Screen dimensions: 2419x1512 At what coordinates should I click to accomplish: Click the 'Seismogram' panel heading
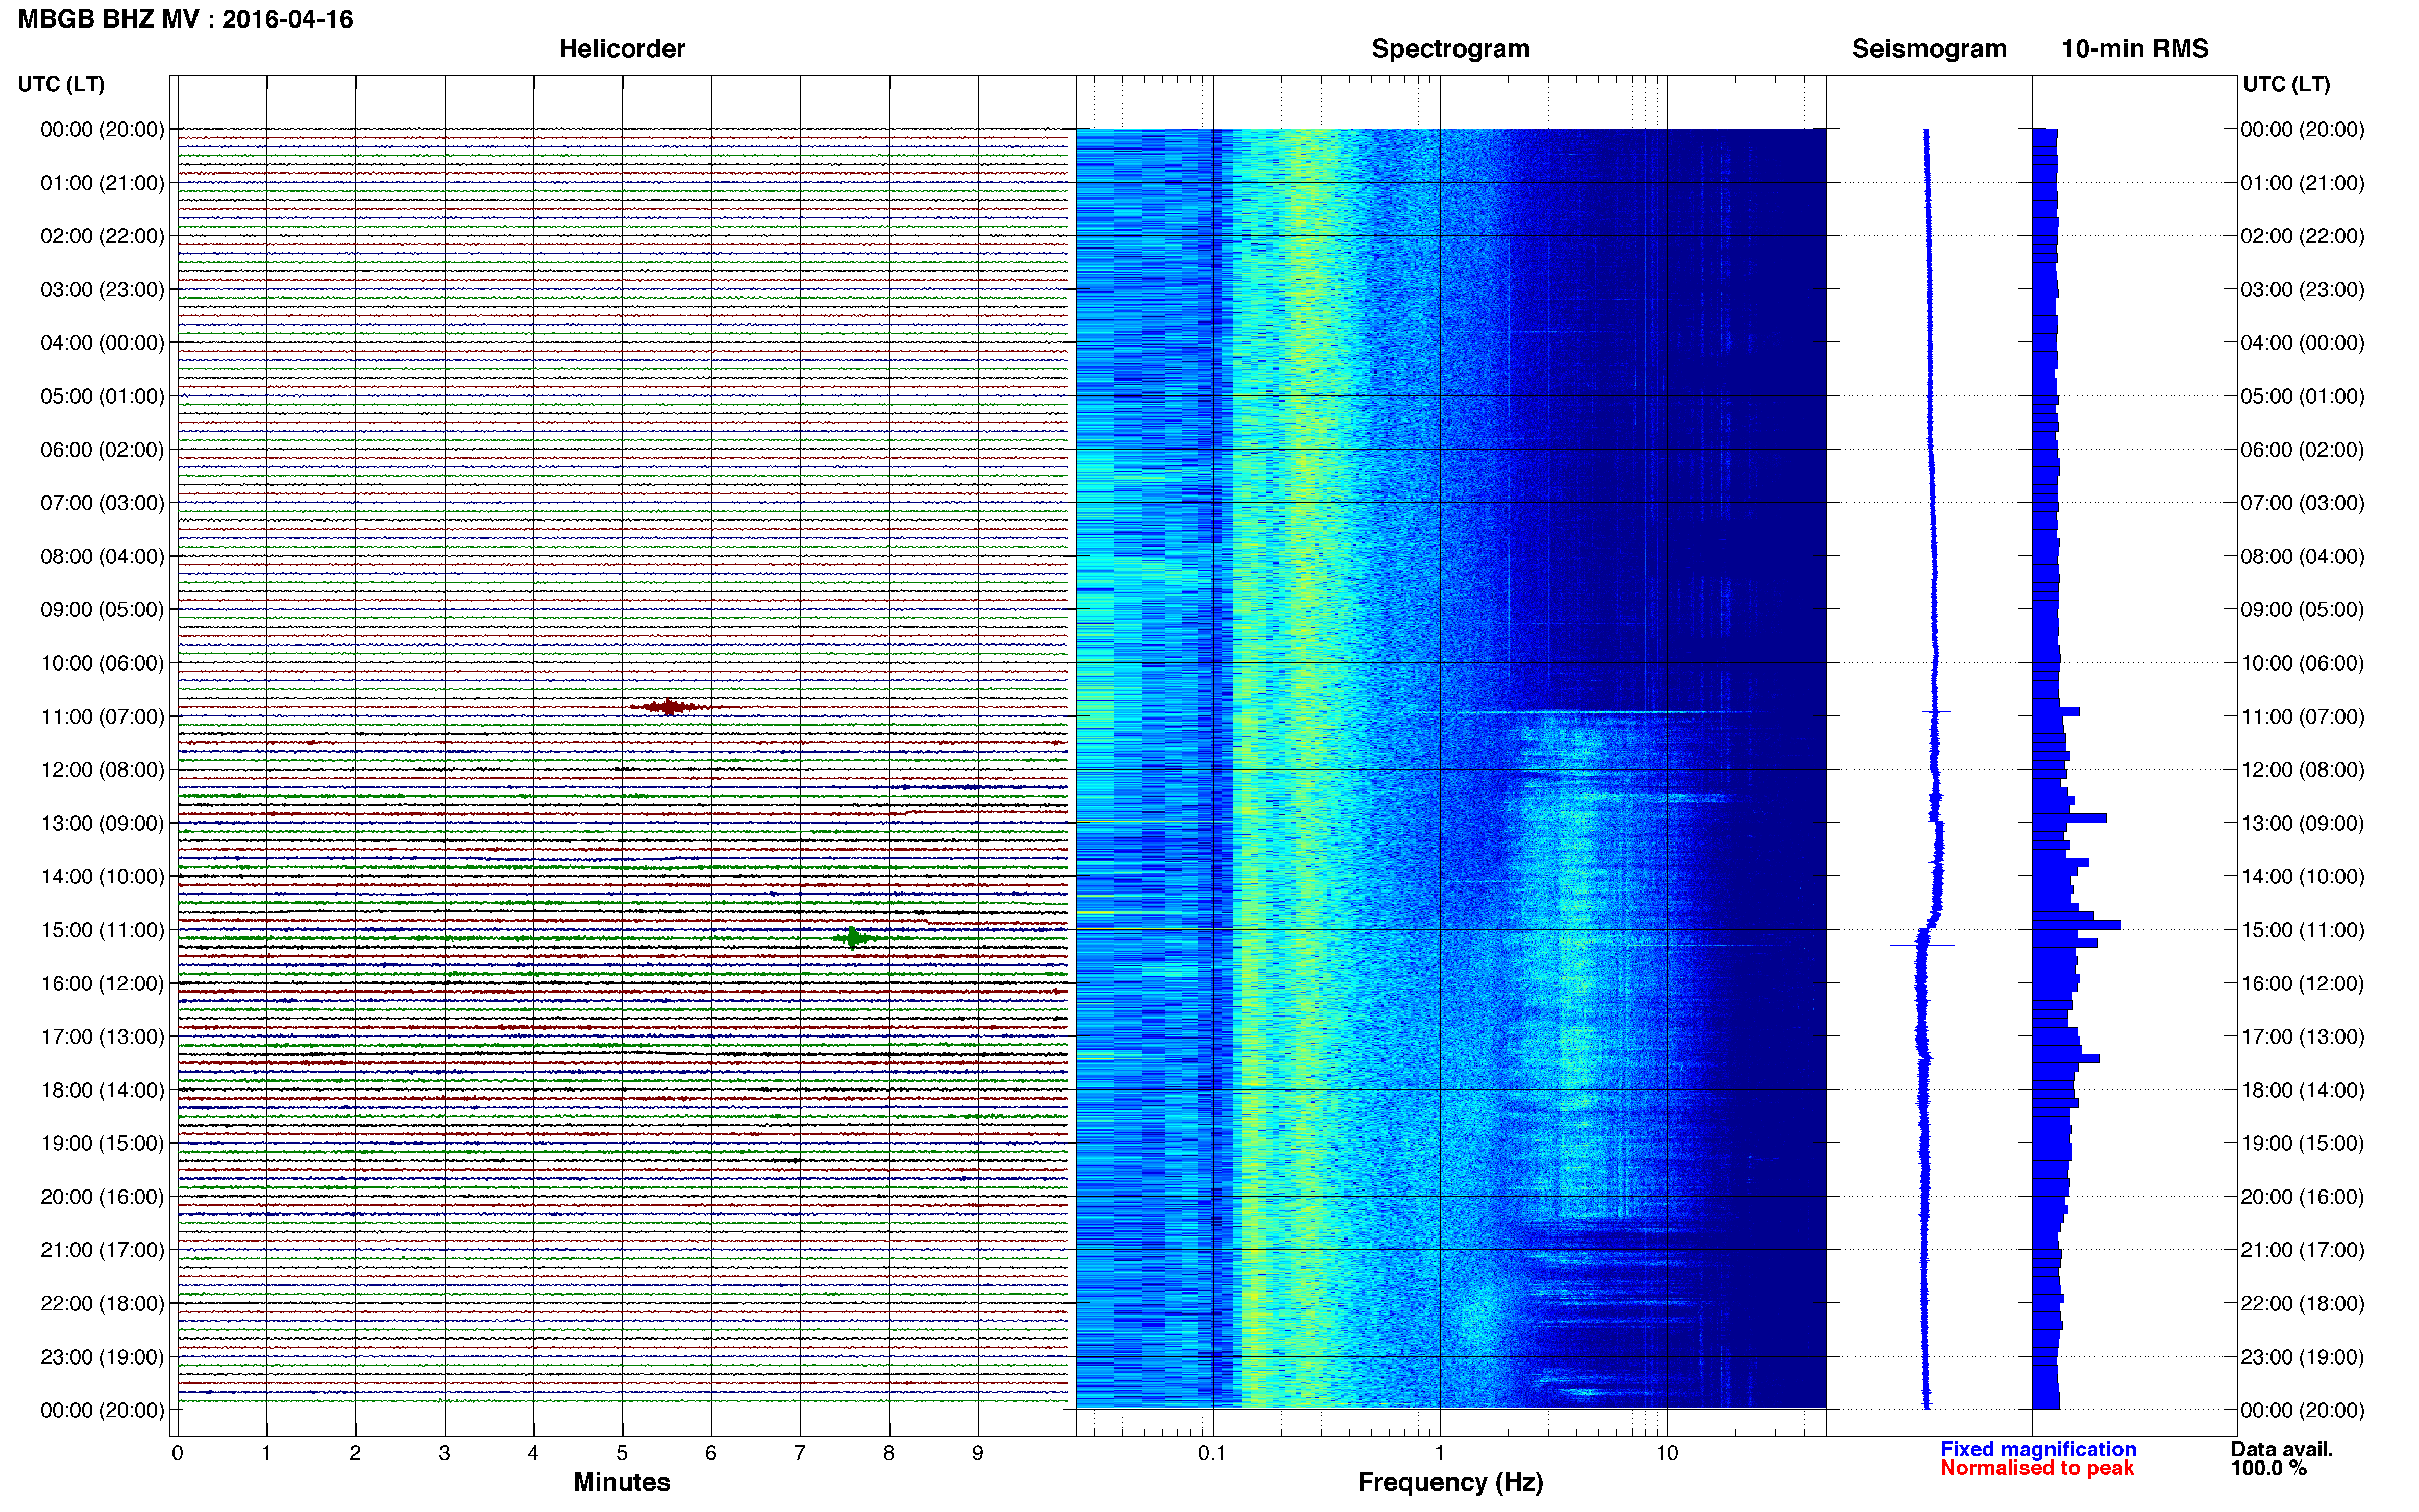(1928, 49)
